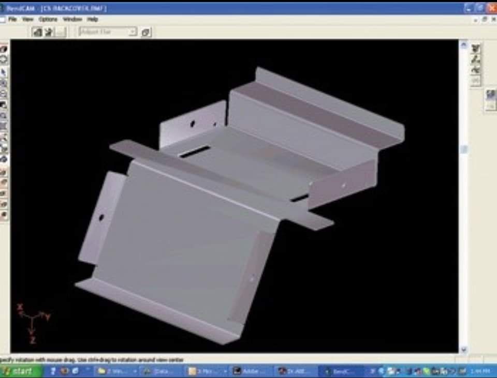The width and height of the screenshot is (497, 378).
Task: Expand the toolbar combo box dropdown
Action: click(x=132, y=32)
